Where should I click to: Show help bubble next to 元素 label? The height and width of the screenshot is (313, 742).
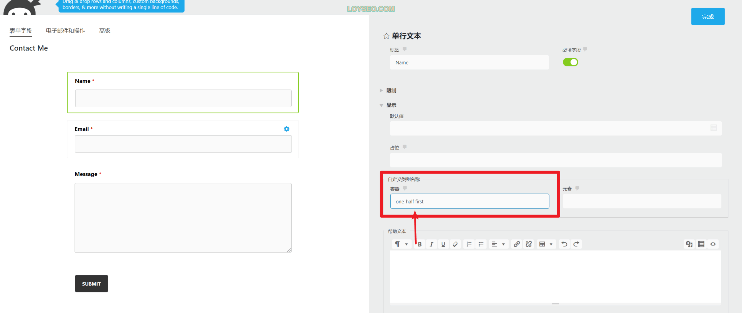coord(577,188)
